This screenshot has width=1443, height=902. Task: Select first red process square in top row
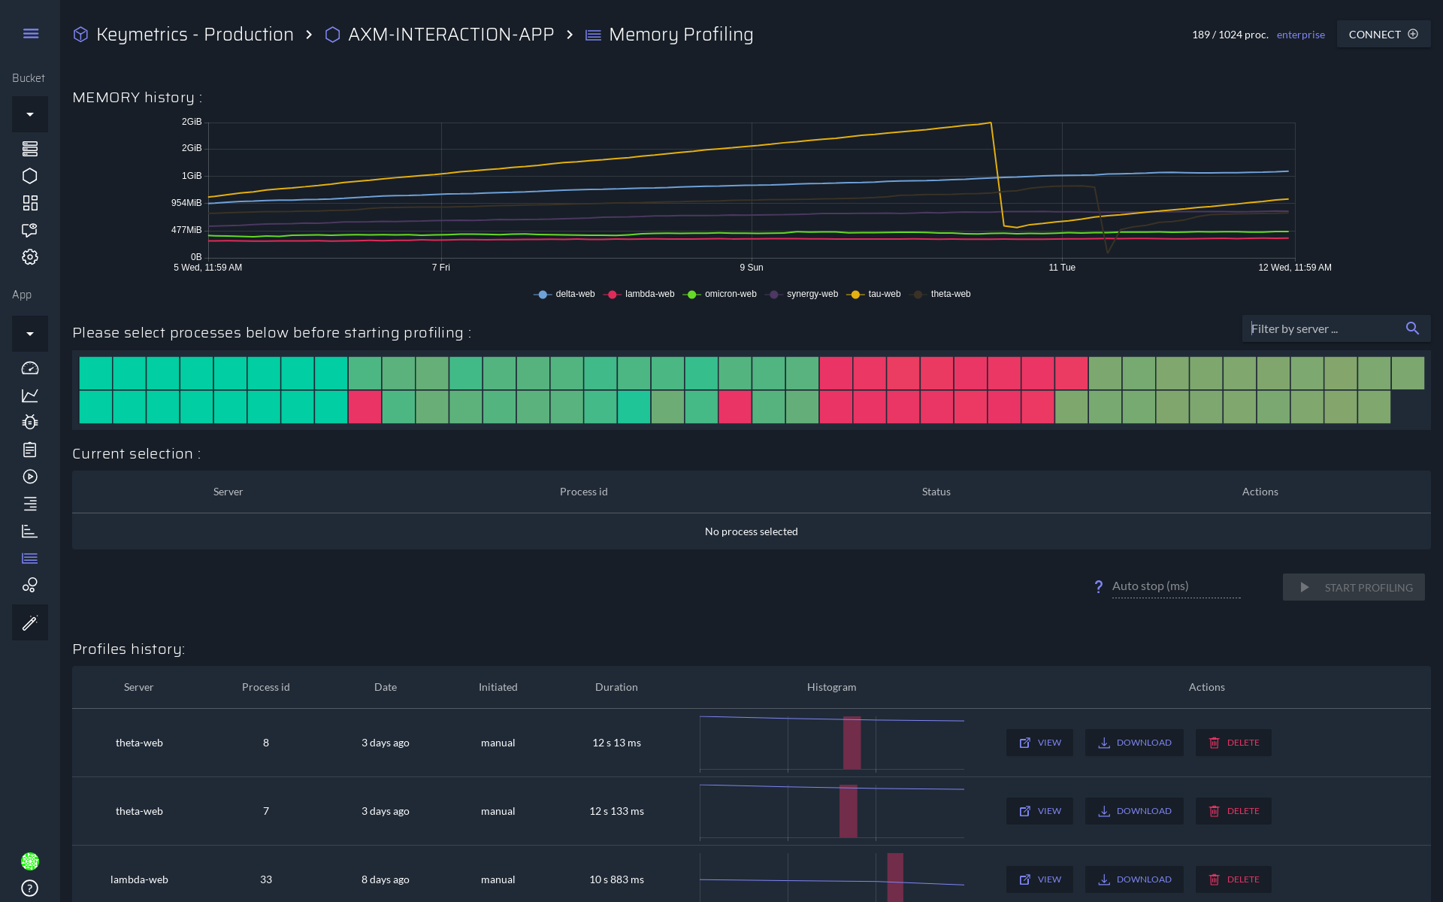coord(836,373)
